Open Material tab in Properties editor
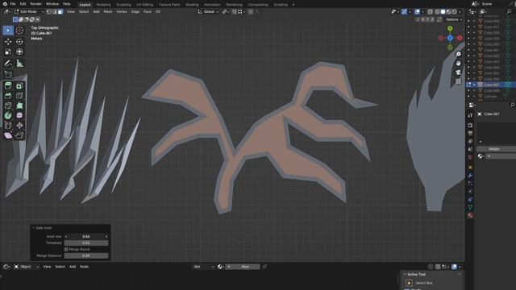Viewport: 516px width, 290px height. [x=470, y=215]
